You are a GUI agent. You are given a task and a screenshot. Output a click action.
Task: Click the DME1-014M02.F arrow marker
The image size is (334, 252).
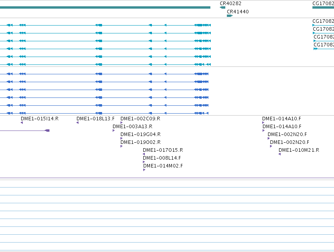click(144, 170)
